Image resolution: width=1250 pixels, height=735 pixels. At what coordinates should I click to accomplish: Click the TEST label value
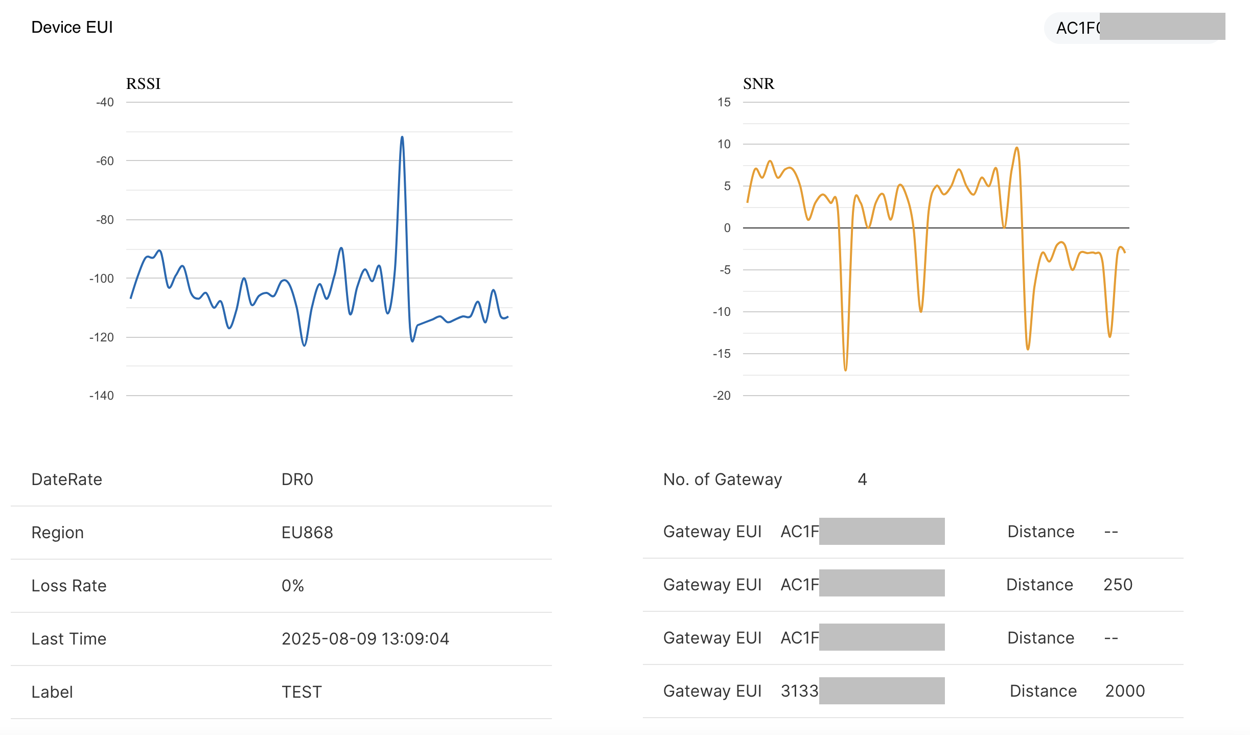(302, 692)
